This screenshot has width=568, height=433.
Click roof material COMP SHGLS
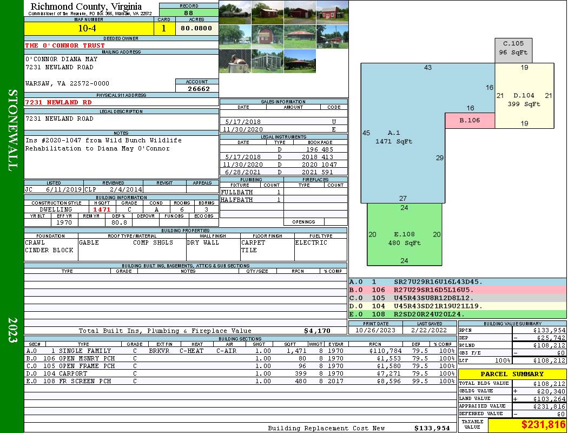click(153, 242)
